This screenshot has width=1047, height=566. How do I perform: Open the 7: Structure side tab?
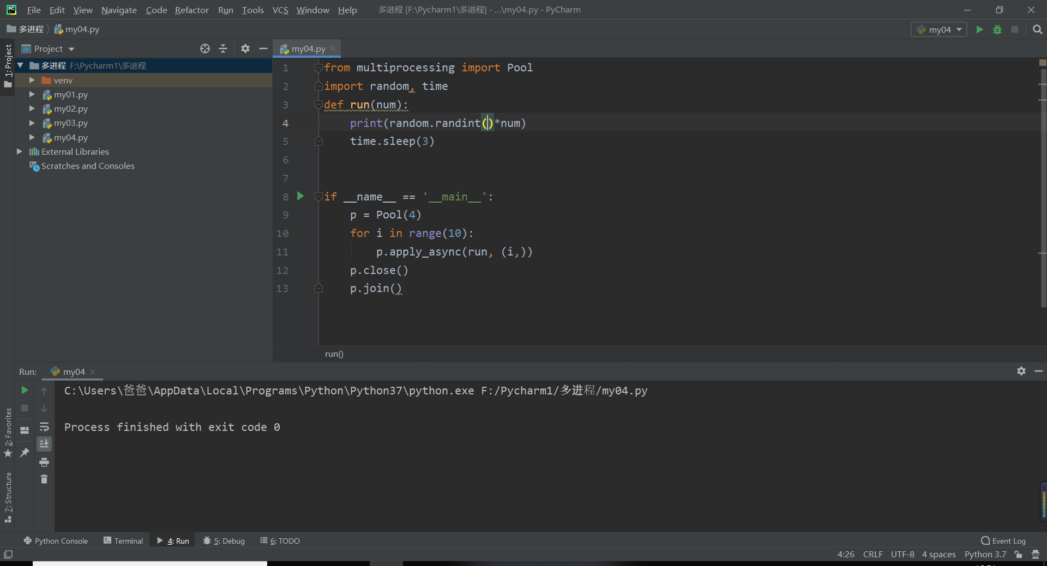pos(8,497)
